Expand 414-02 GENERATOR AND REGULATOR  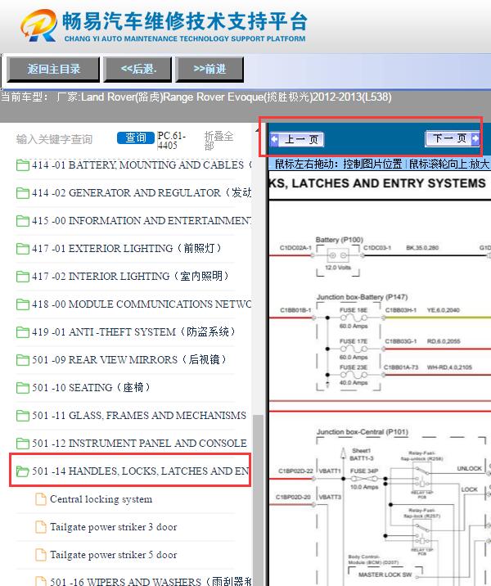[x=142, y=193]
